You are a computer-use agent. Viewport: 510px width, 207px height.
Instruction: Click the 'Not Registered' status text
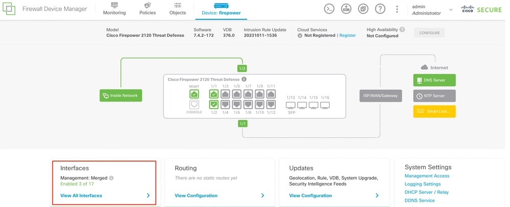coord(320,35)
